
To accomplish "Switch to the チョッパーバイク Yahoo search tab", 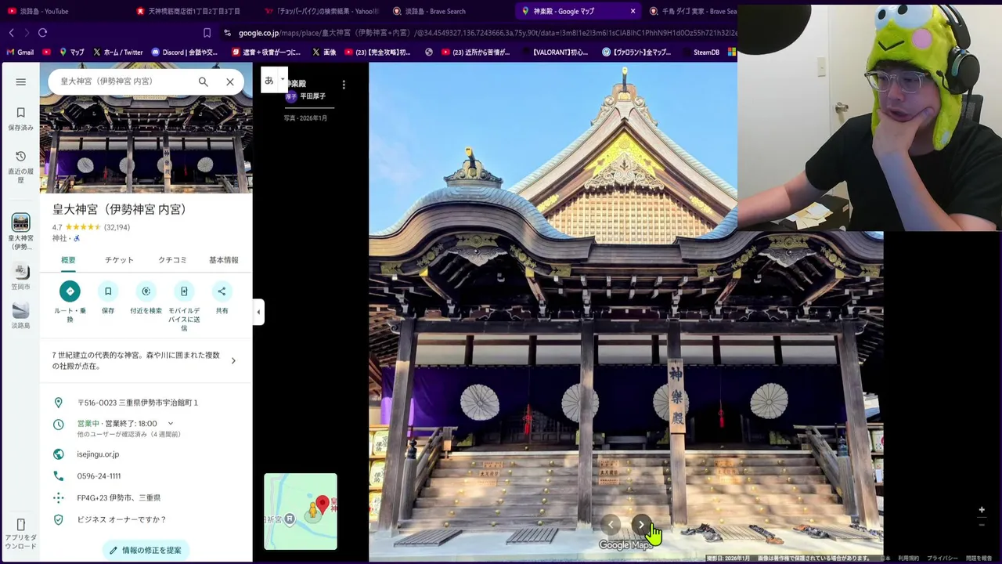I will point(321,11).
